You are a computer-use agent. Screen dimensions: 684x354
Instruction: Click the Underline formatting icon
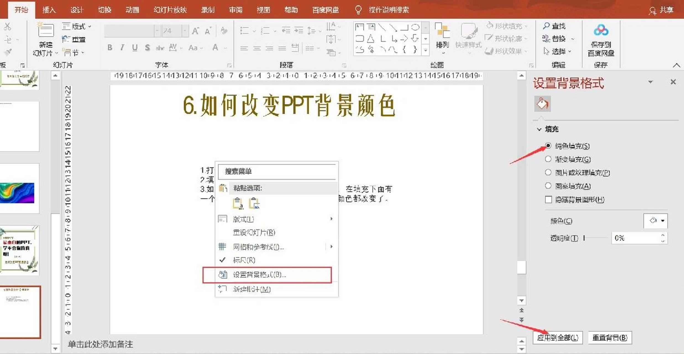pos(135,48)
